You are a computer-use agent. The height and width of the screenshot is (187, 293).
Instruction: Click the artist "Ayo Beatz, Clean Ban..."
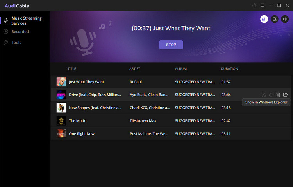149,95
